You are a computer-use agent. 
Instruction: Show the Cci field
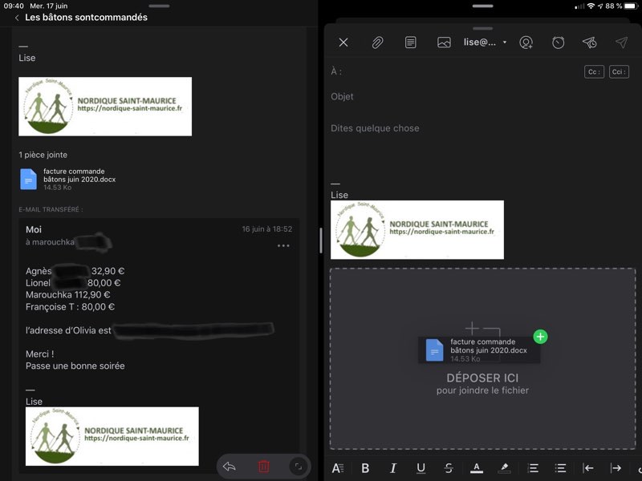pos(619,72)
